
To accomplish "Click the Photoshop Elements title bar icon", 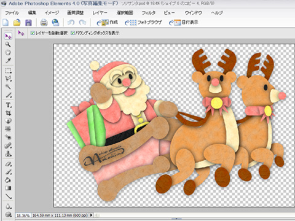I will 4,3.
